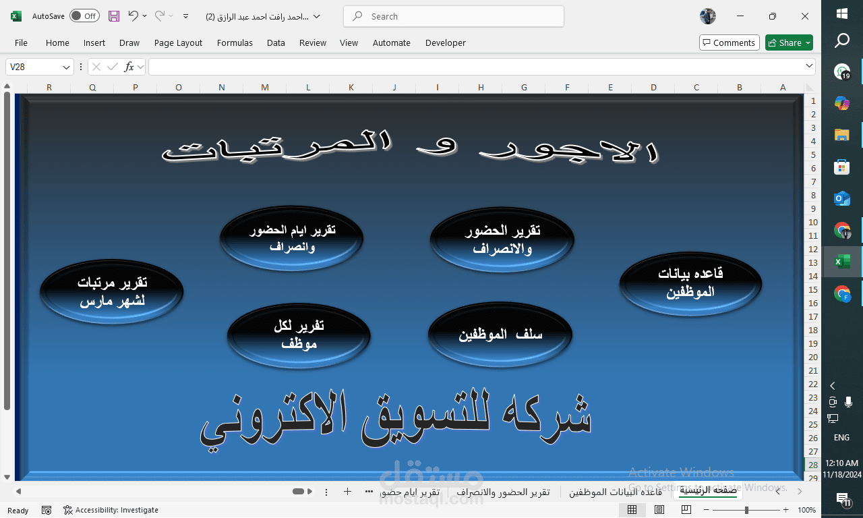Screen dimensions: 863x518
Task: Switch to Page Break Preview in status bar
Action: pyautogui.click(x=687, y=510)
